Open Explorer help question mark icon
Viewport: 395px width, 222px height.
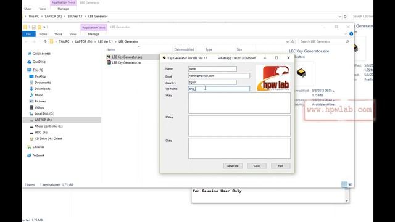click(x=351, y=34)
